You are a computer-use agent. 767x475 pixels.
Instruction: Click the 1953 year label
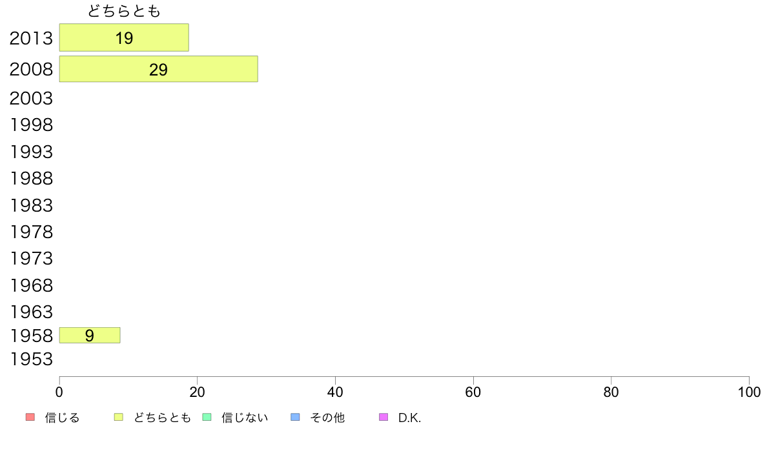point(31,359)
